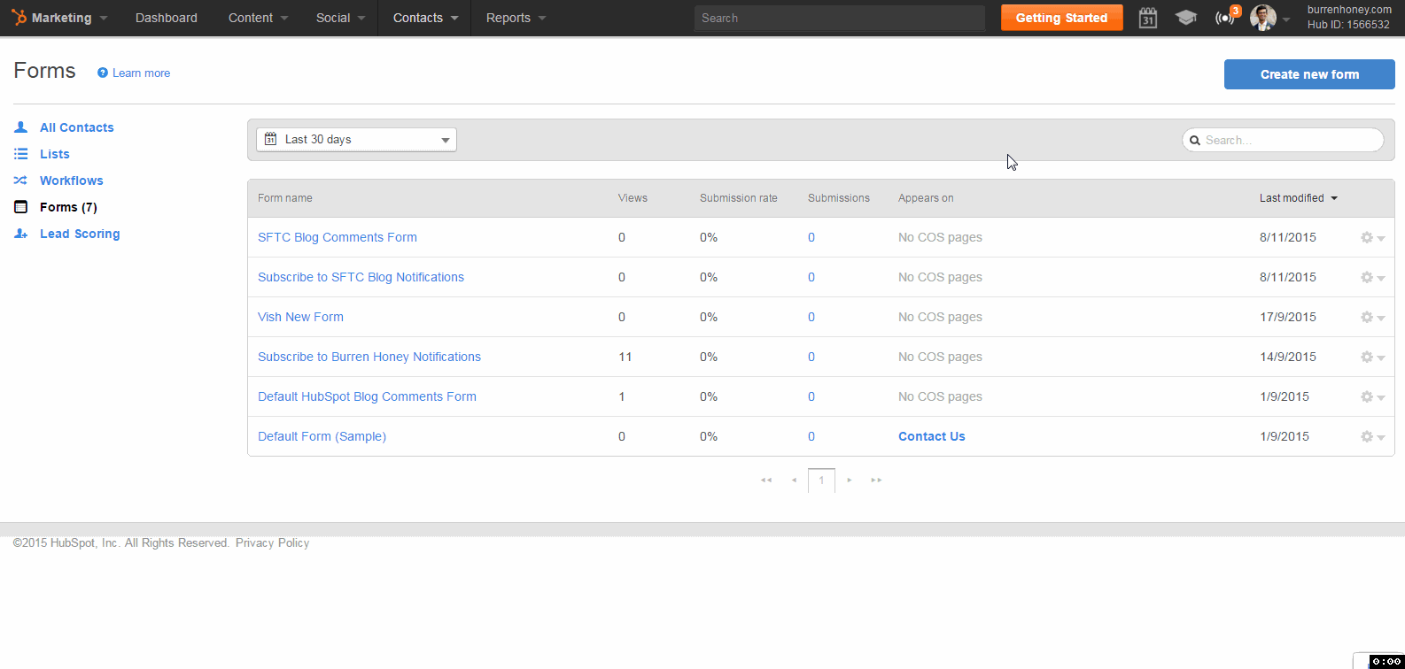Open the Academy graduation cap icon
This screenshot has width=1405, height=669.
[1185, 18]
